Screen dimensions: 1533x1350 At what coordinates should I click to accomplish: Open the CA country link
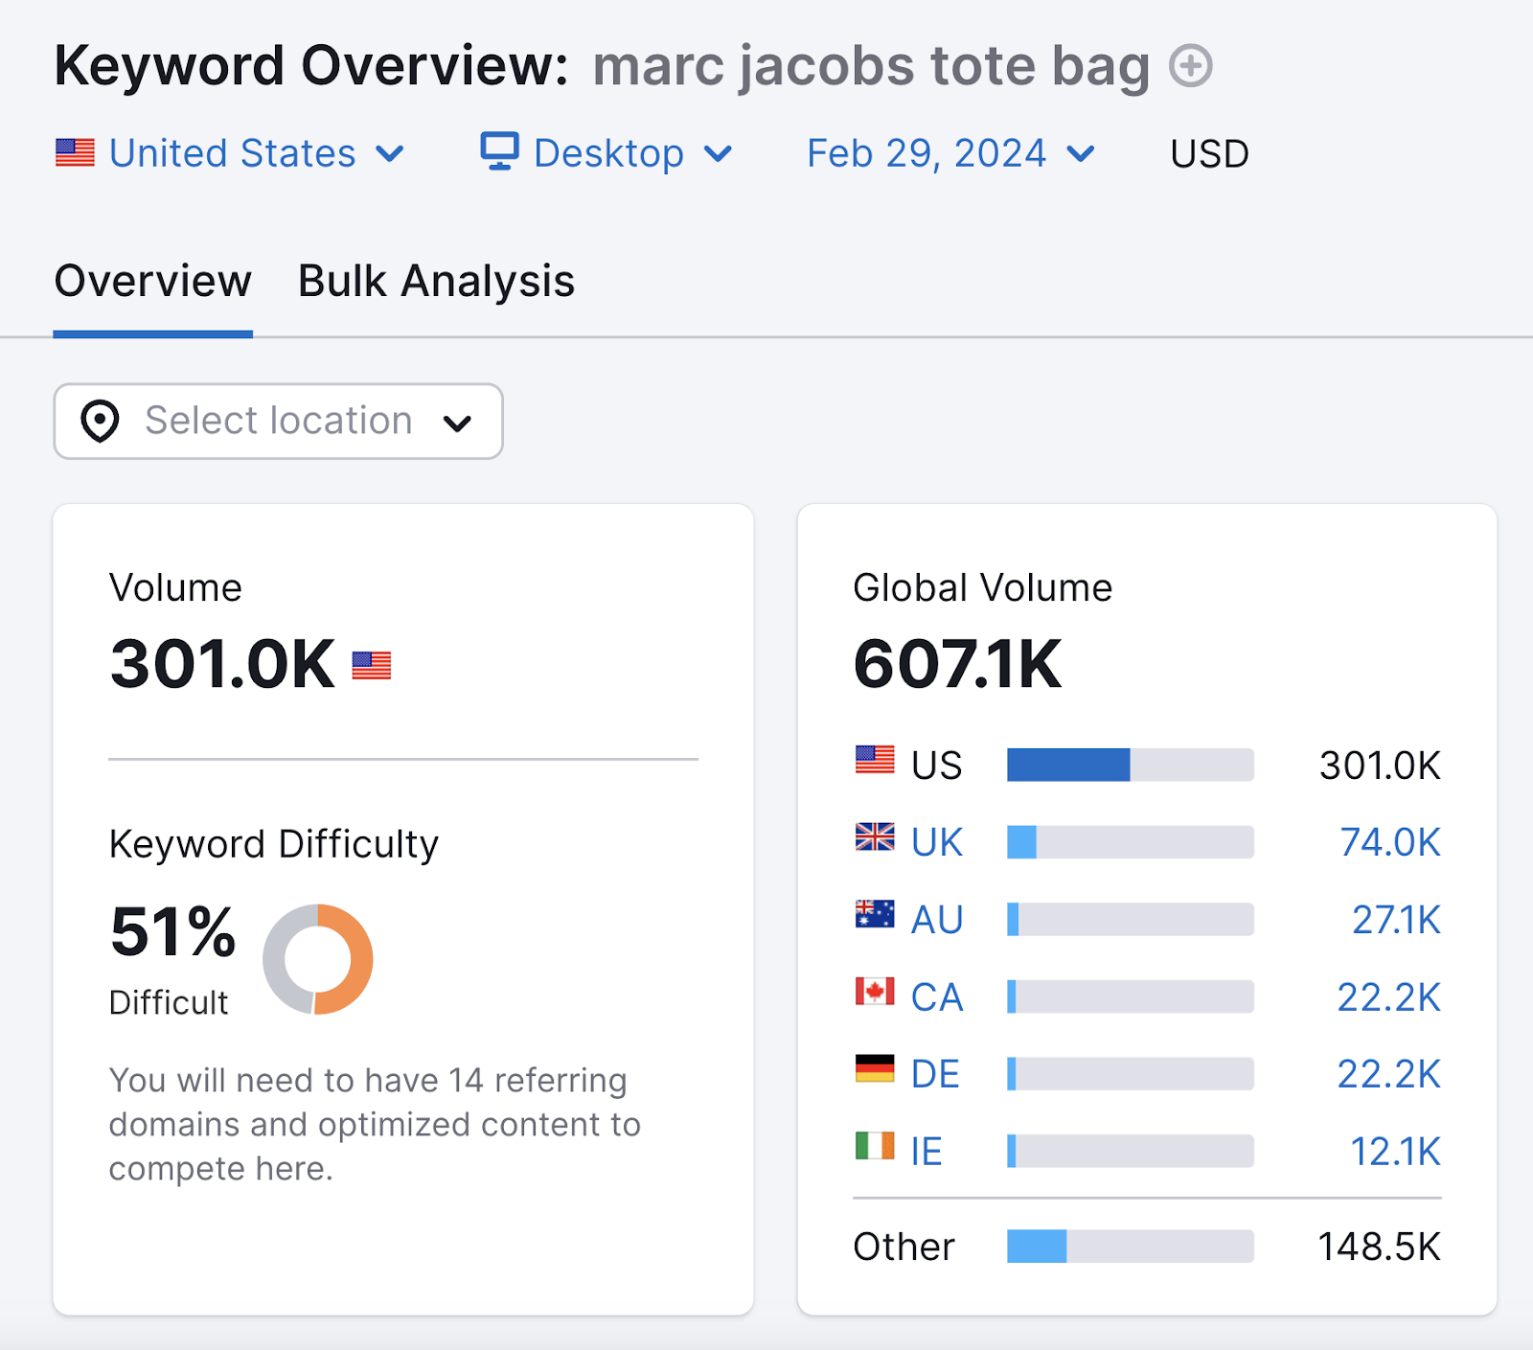pyautogui.click(x=937, y=997)
